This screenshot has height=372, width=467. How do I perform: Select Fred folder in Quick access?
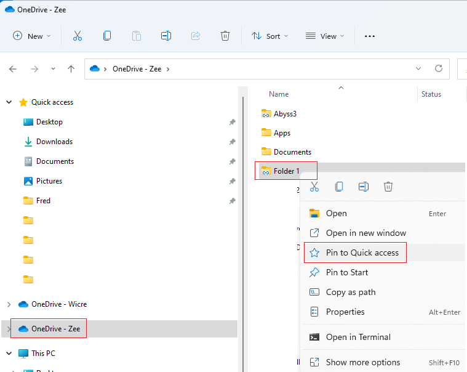coord(43,201)
